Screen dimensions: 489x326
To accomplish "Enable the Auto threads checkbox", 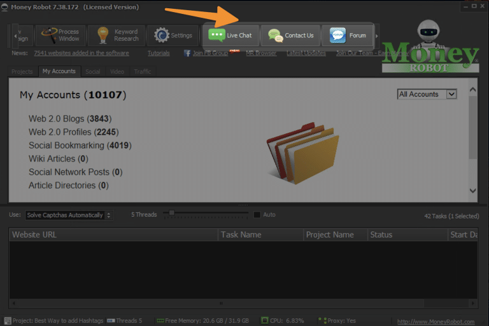I will pyautogui.click(x=257, y=215).
